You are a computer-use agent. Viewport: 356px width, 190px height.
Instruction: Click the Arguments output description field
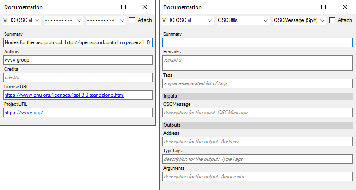[258, 177]
